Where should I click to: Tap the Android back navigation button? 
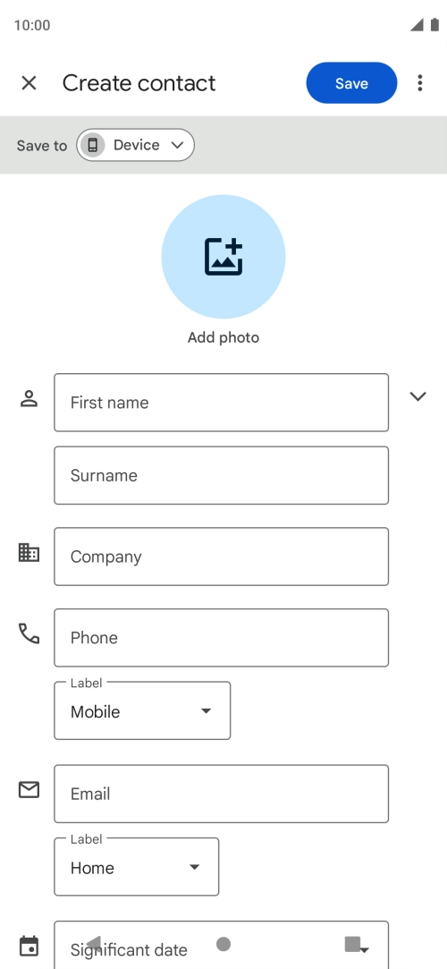(94, 944)
